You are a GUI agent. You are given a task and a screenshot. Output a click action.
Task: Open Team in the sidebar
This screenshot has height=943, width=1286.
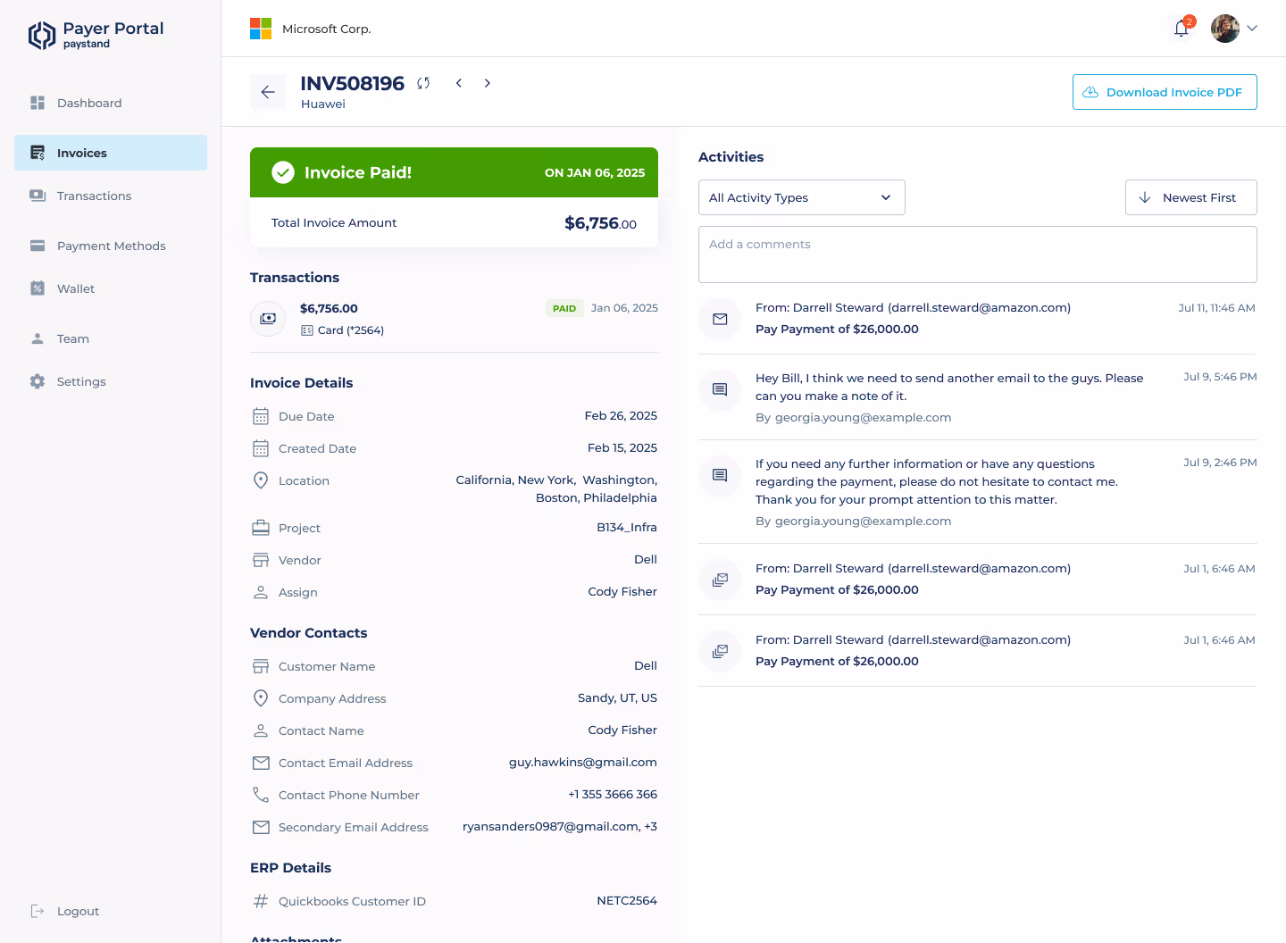click(111, 338)
